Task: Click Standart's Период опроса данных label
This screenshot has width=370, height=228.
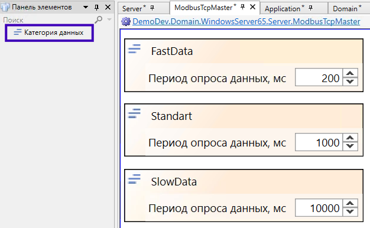Action: [217, 143]
